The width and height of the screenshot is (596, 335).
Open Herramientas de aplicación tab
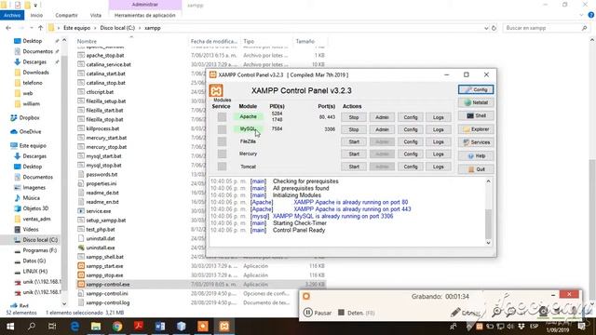pos(145,15)
